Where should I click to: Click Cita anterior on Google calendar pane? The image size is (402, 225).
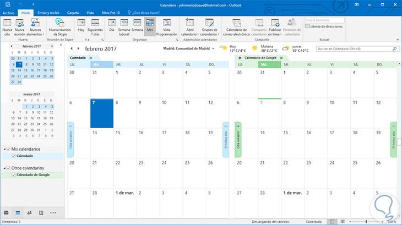point(238,140)
